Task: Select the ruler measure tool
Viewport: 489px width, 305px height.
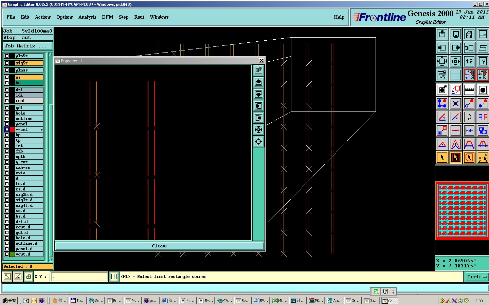Action: click(x=469, y=90)
